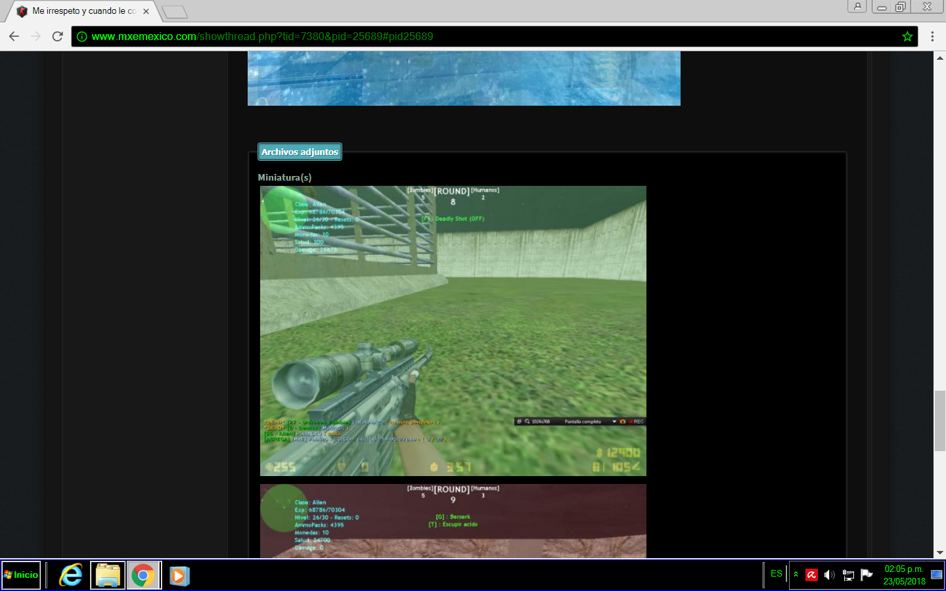Open the red round 9 screenshot thumbnail
The image size is (946, 591).
453,521
